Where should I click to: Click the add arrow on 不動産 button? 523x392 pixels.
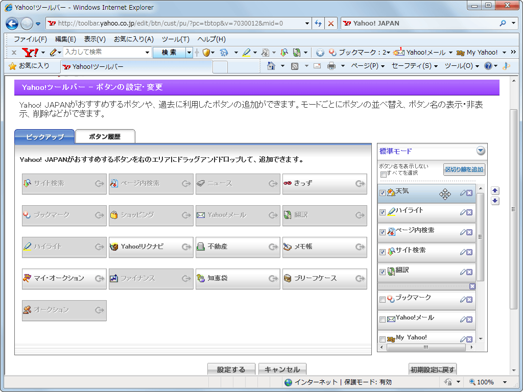coord(273,247)
